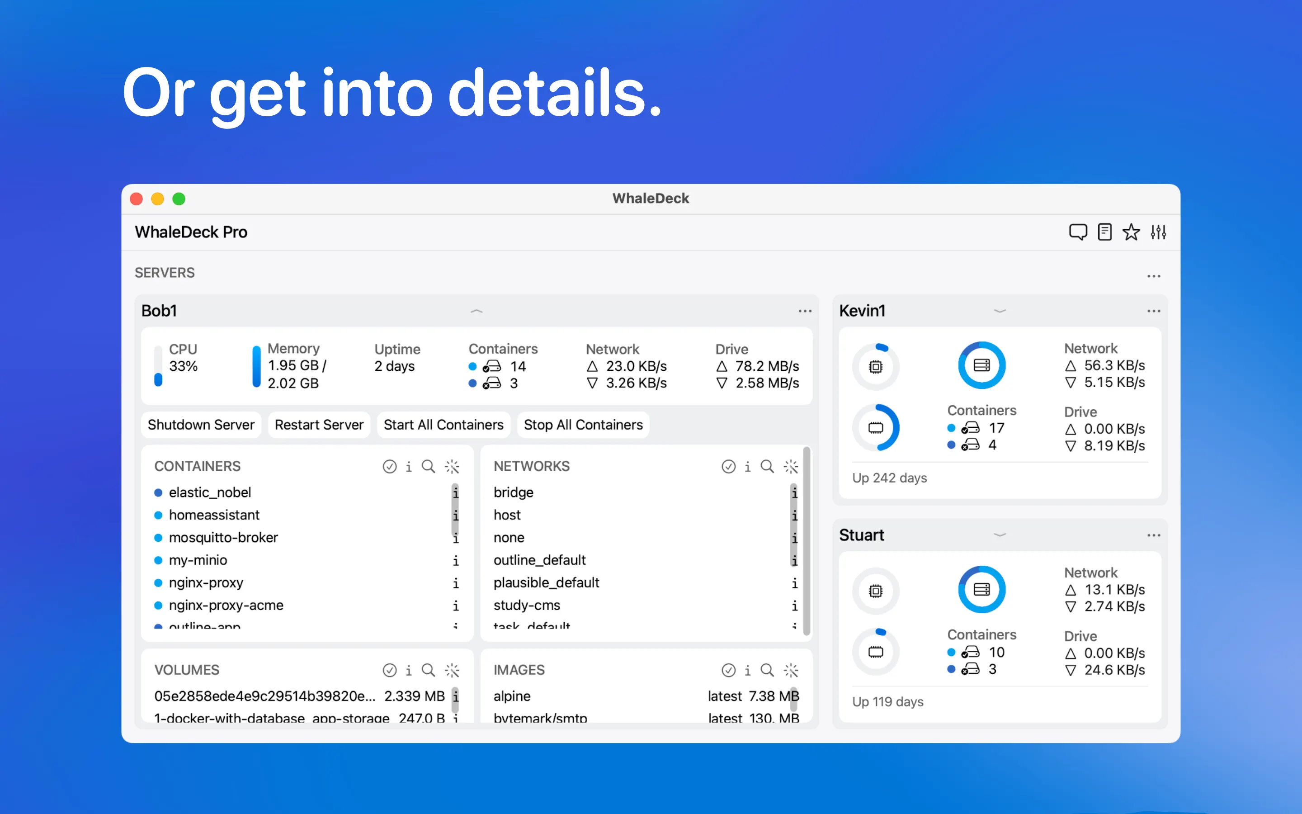The height and width of the screenshot is (814, 1302).
Task: Open the SERVERS section ellipsis menu
Action: pos(1154,276)
